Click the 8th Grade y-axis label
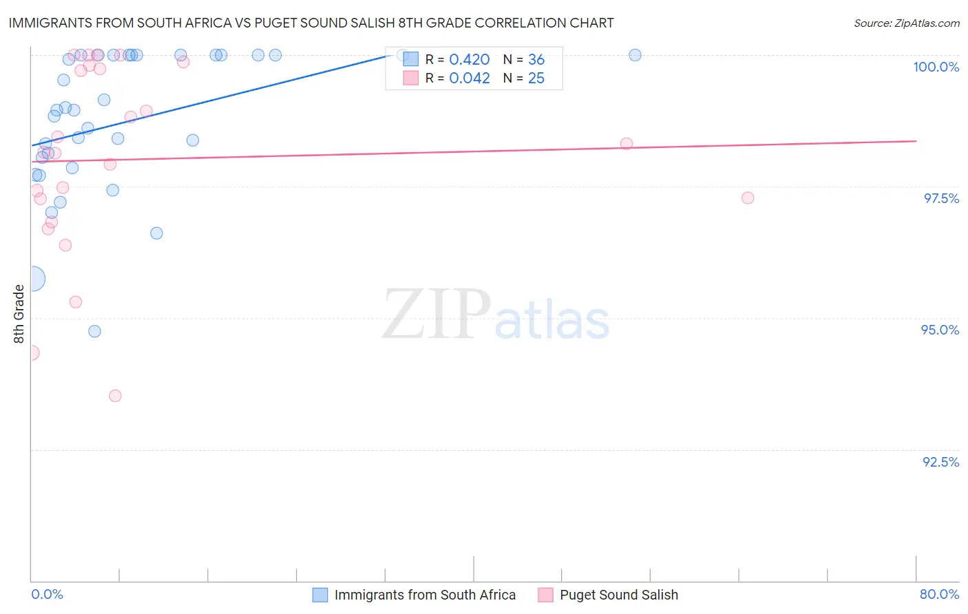The width and height of the screenshot is (968, 614). [19, 314]
